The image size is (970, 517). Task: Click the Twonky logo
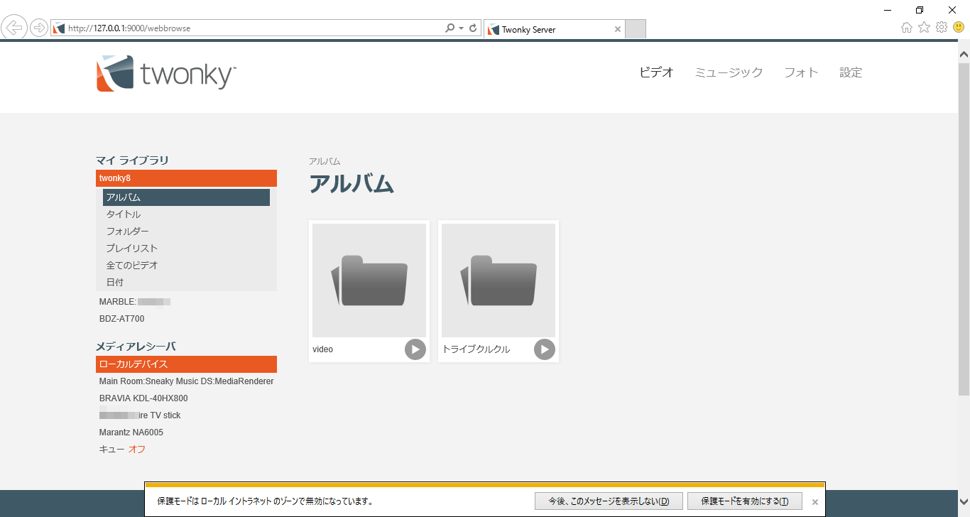[x=166, y=73]
